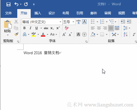Click the Decrease Indent icon
Image resolution: width=137 pixels, height=110 pixels.
[x=123, y=22]
